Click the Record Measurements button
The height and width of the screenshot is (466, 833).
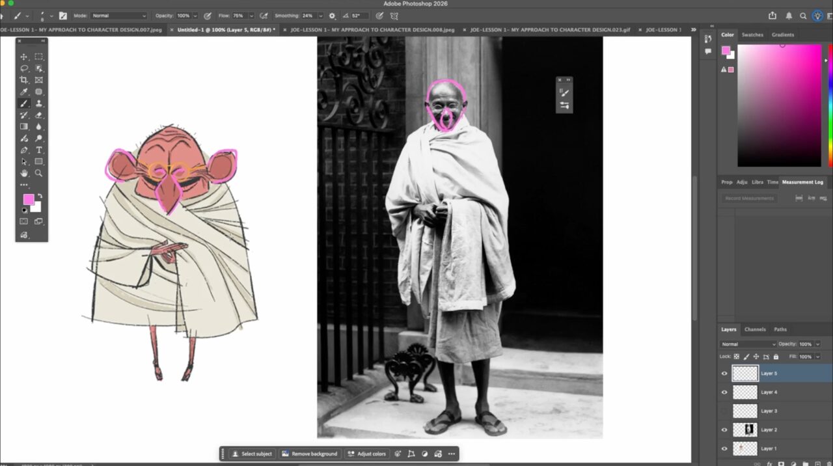749,198
